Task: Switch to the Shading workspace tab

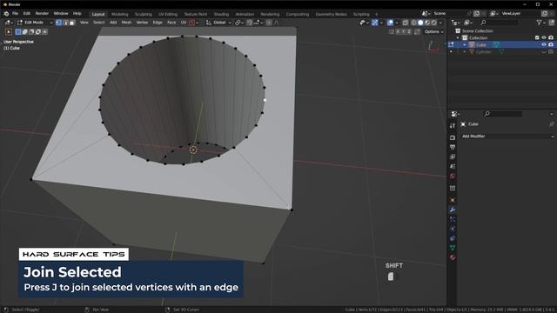Action: point(221,14)
